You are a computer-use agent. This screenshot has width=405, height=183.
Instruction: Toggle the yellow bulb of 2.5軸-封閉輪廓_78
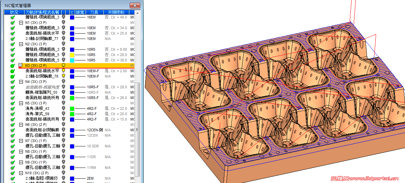point(63,76)
